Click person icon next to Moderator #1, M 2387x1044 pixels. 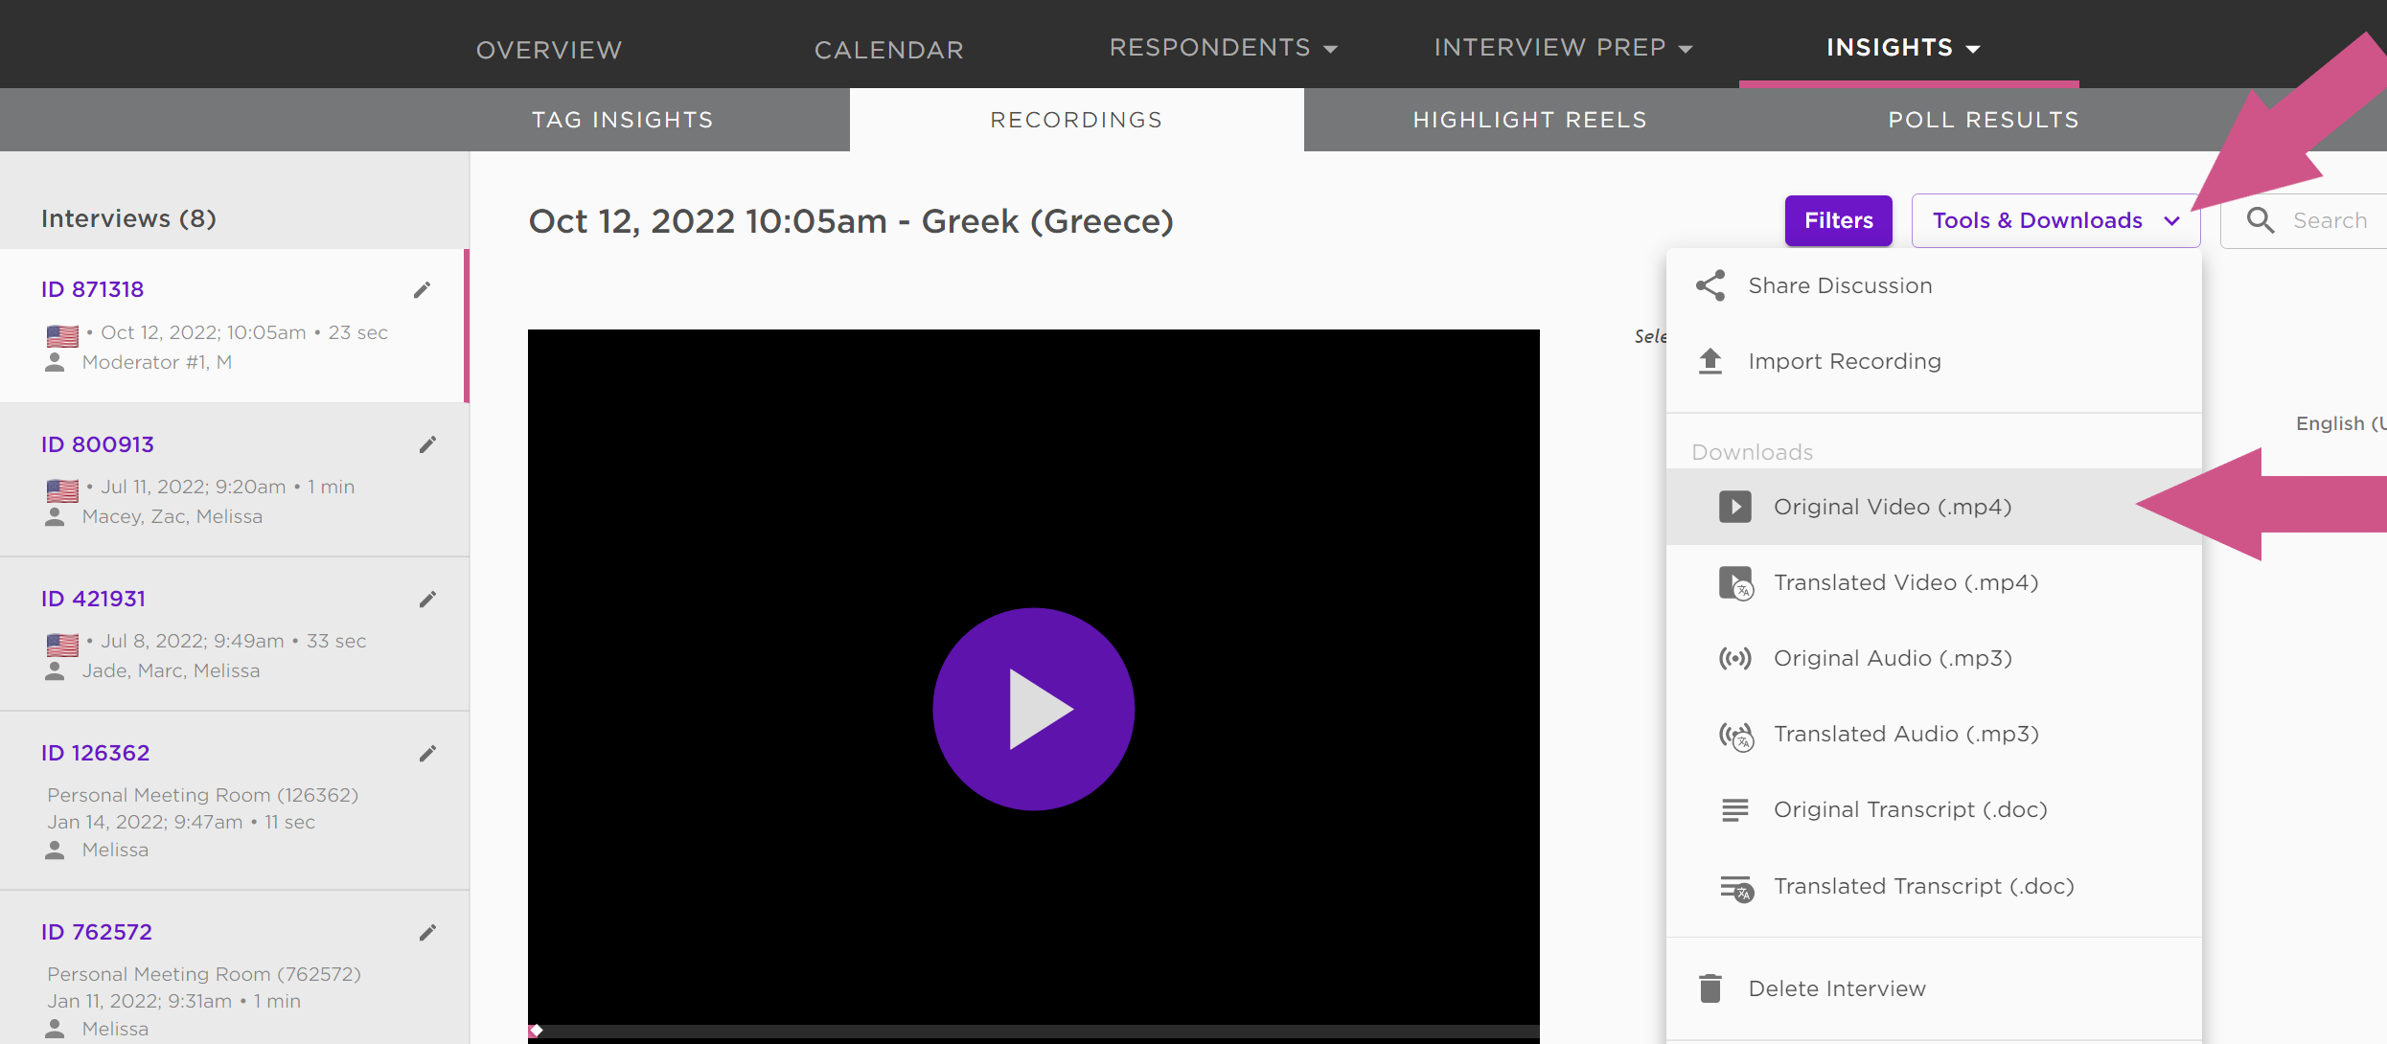point(55,362)
